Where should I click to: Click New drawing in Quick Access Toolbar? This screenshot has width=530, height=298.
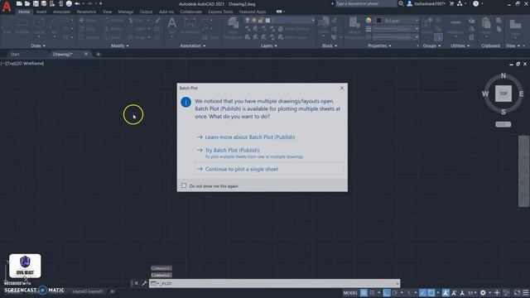19,3
